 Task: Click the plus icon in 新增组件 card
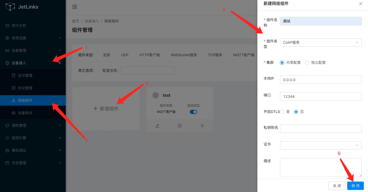pyautogui.click(x=95, y=109)
